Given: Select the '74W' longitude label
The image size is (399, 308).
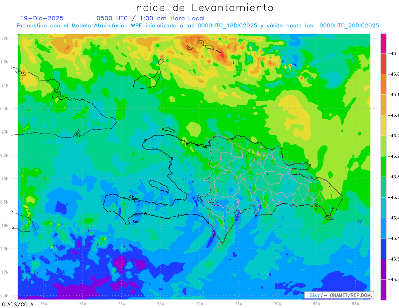Looking at the screenshot, I should [x=122, y=303].
